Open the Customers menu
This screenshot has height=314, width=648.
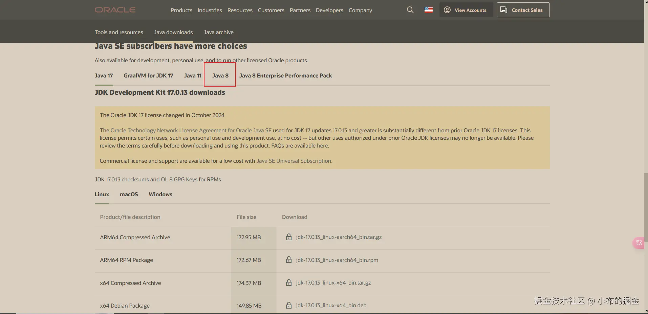271,10
